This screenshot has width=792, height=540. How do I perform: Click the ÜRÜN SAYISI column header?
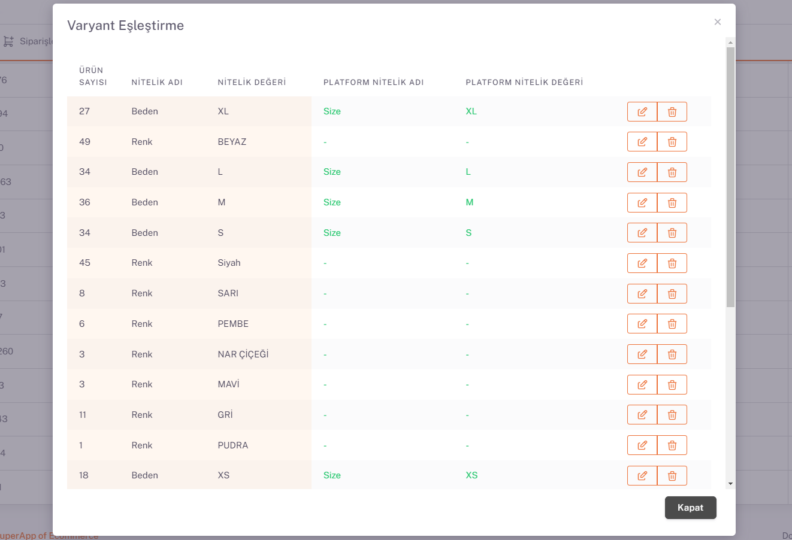coord(93,76)
